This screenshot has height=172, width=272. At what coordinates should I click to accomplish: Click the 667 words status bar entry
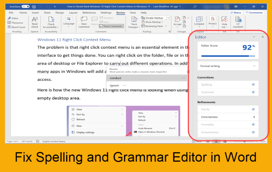point(27,142)
